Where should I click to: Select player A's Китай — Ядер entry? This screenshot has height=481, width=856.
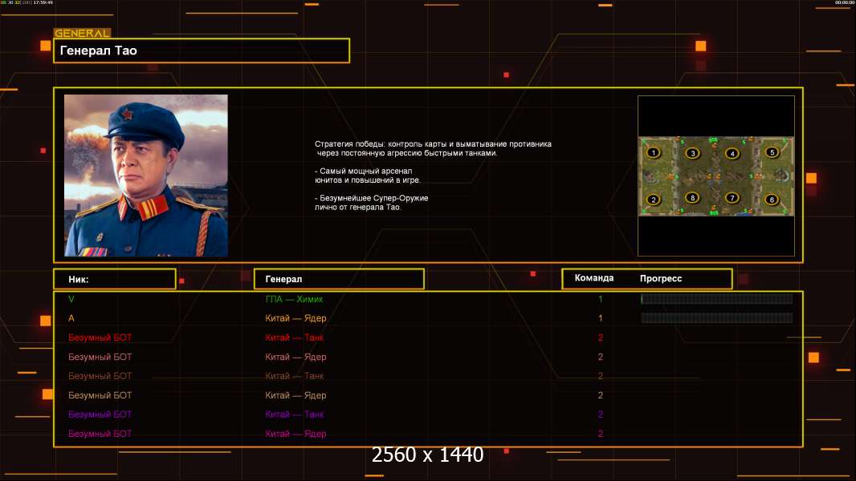pyautogui.click(x=296, y=318)
